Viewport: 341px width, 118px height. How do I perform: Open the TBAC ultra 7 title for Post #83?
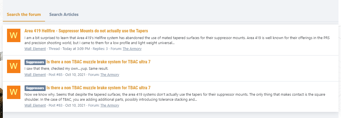click(x=98, y=88)
